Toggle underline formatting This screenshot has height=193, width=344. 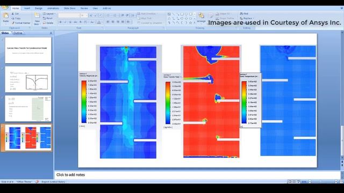click(x=70, y=23)
